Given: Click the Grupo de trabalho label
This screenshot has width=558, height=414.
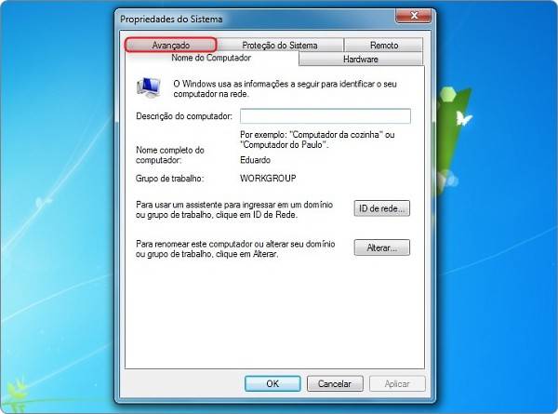Looking at the screenshot, I should [170, 179].
